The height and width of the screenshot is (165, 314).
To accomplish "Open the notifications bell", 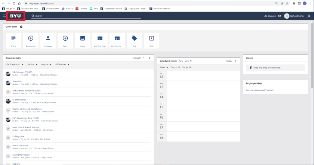I will click(309, 16).
